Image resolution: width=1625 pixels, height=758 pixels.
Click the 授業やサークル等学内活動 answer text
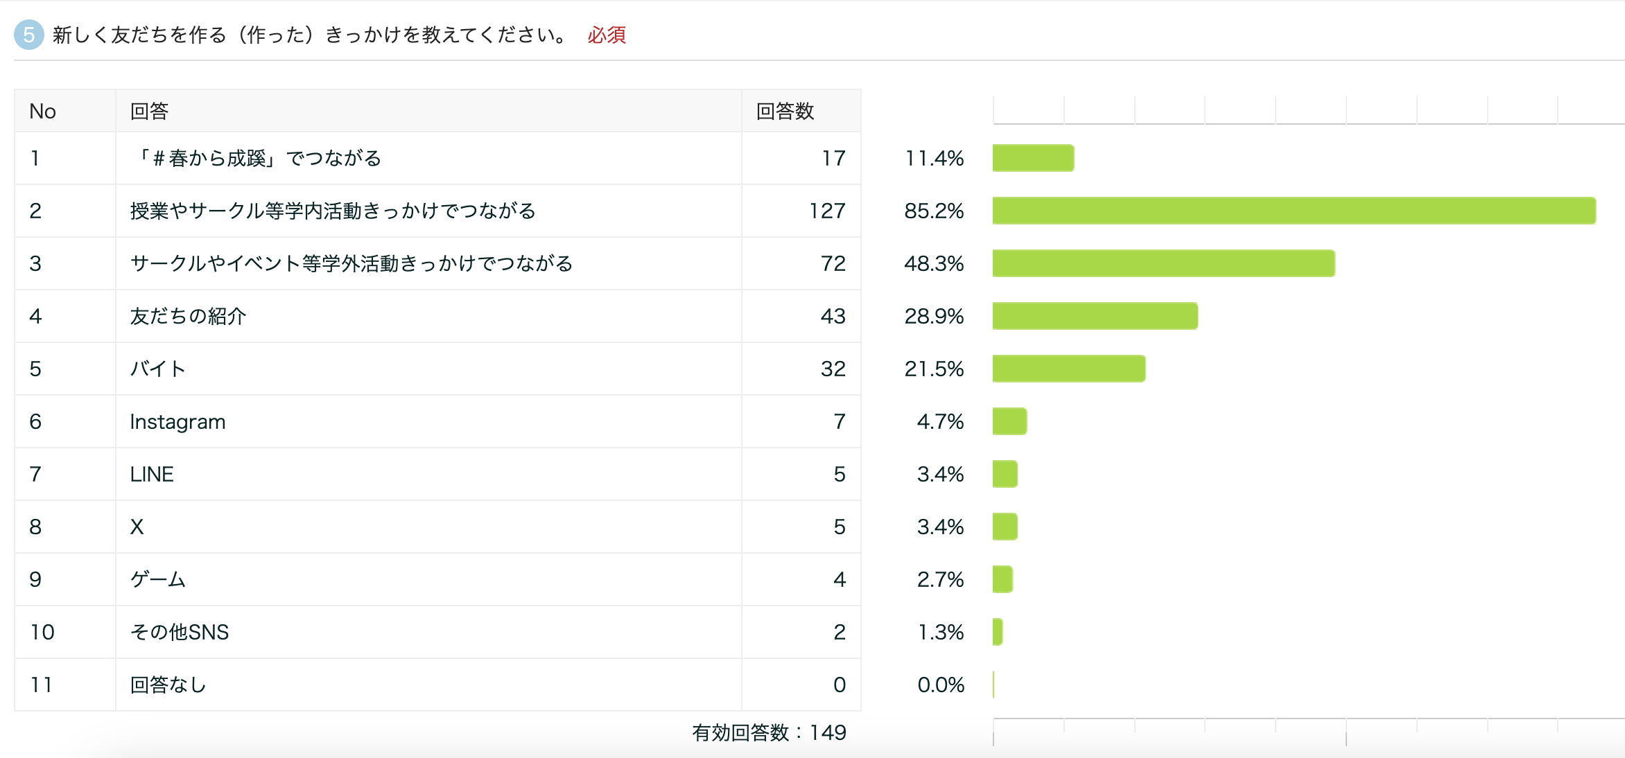(333, 211)
